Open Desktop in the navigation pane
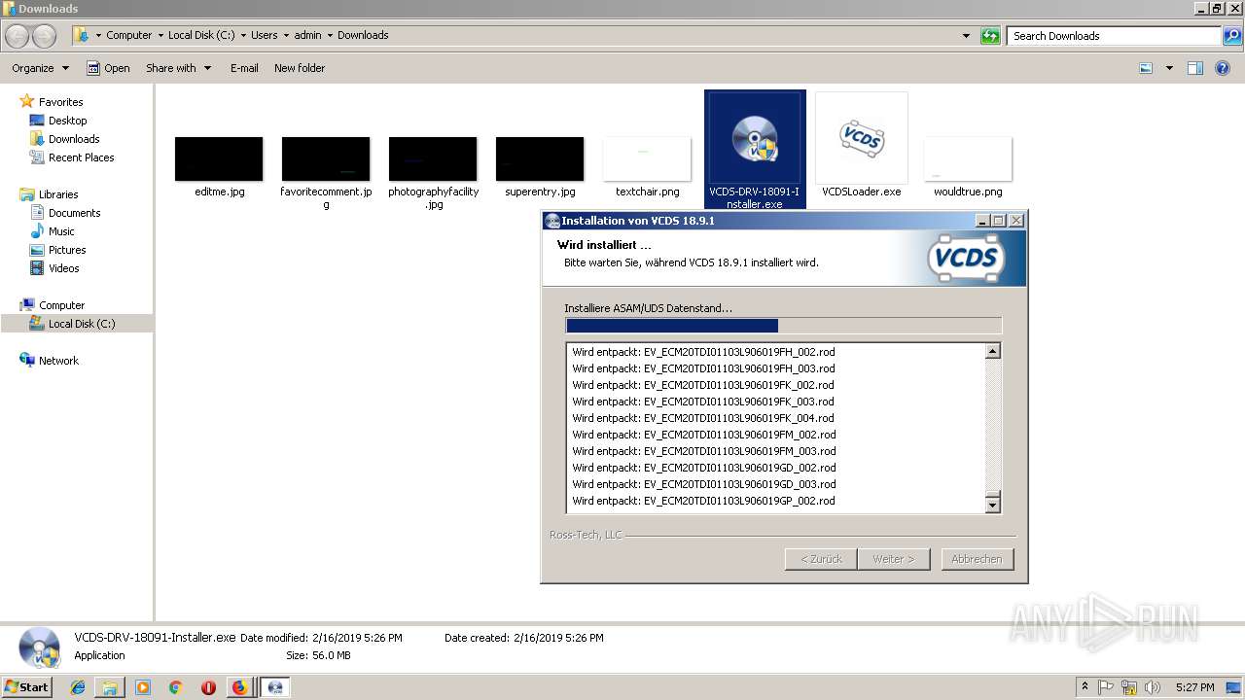Image resolution: width=1245 pixels, height=700 pixels. pyautogui.click(x=67, y=121)
